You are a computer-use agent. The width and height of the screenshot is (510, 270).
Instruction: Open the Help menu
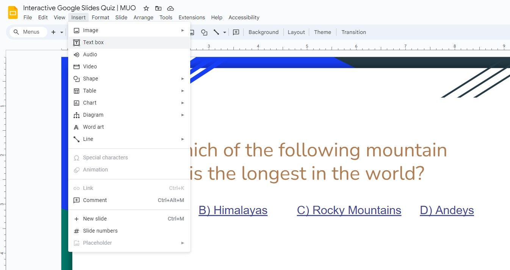click(217, 17)
